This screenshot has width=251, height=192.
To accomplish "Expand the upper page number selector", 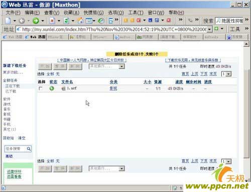I will (x=226, y=74).
